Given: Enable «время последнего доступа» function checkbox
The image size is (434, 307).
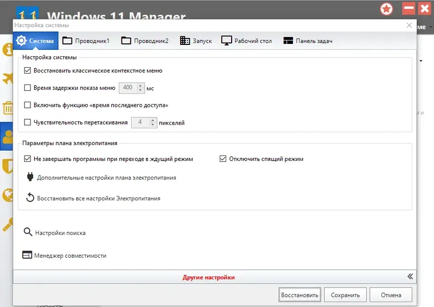Looking at the screenshot, I should (x=28, y=105).
